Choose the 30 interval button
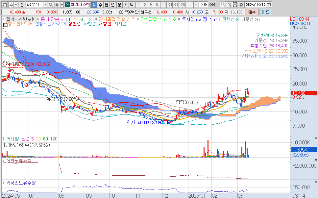318x198 pixels. tap(170, 5)
